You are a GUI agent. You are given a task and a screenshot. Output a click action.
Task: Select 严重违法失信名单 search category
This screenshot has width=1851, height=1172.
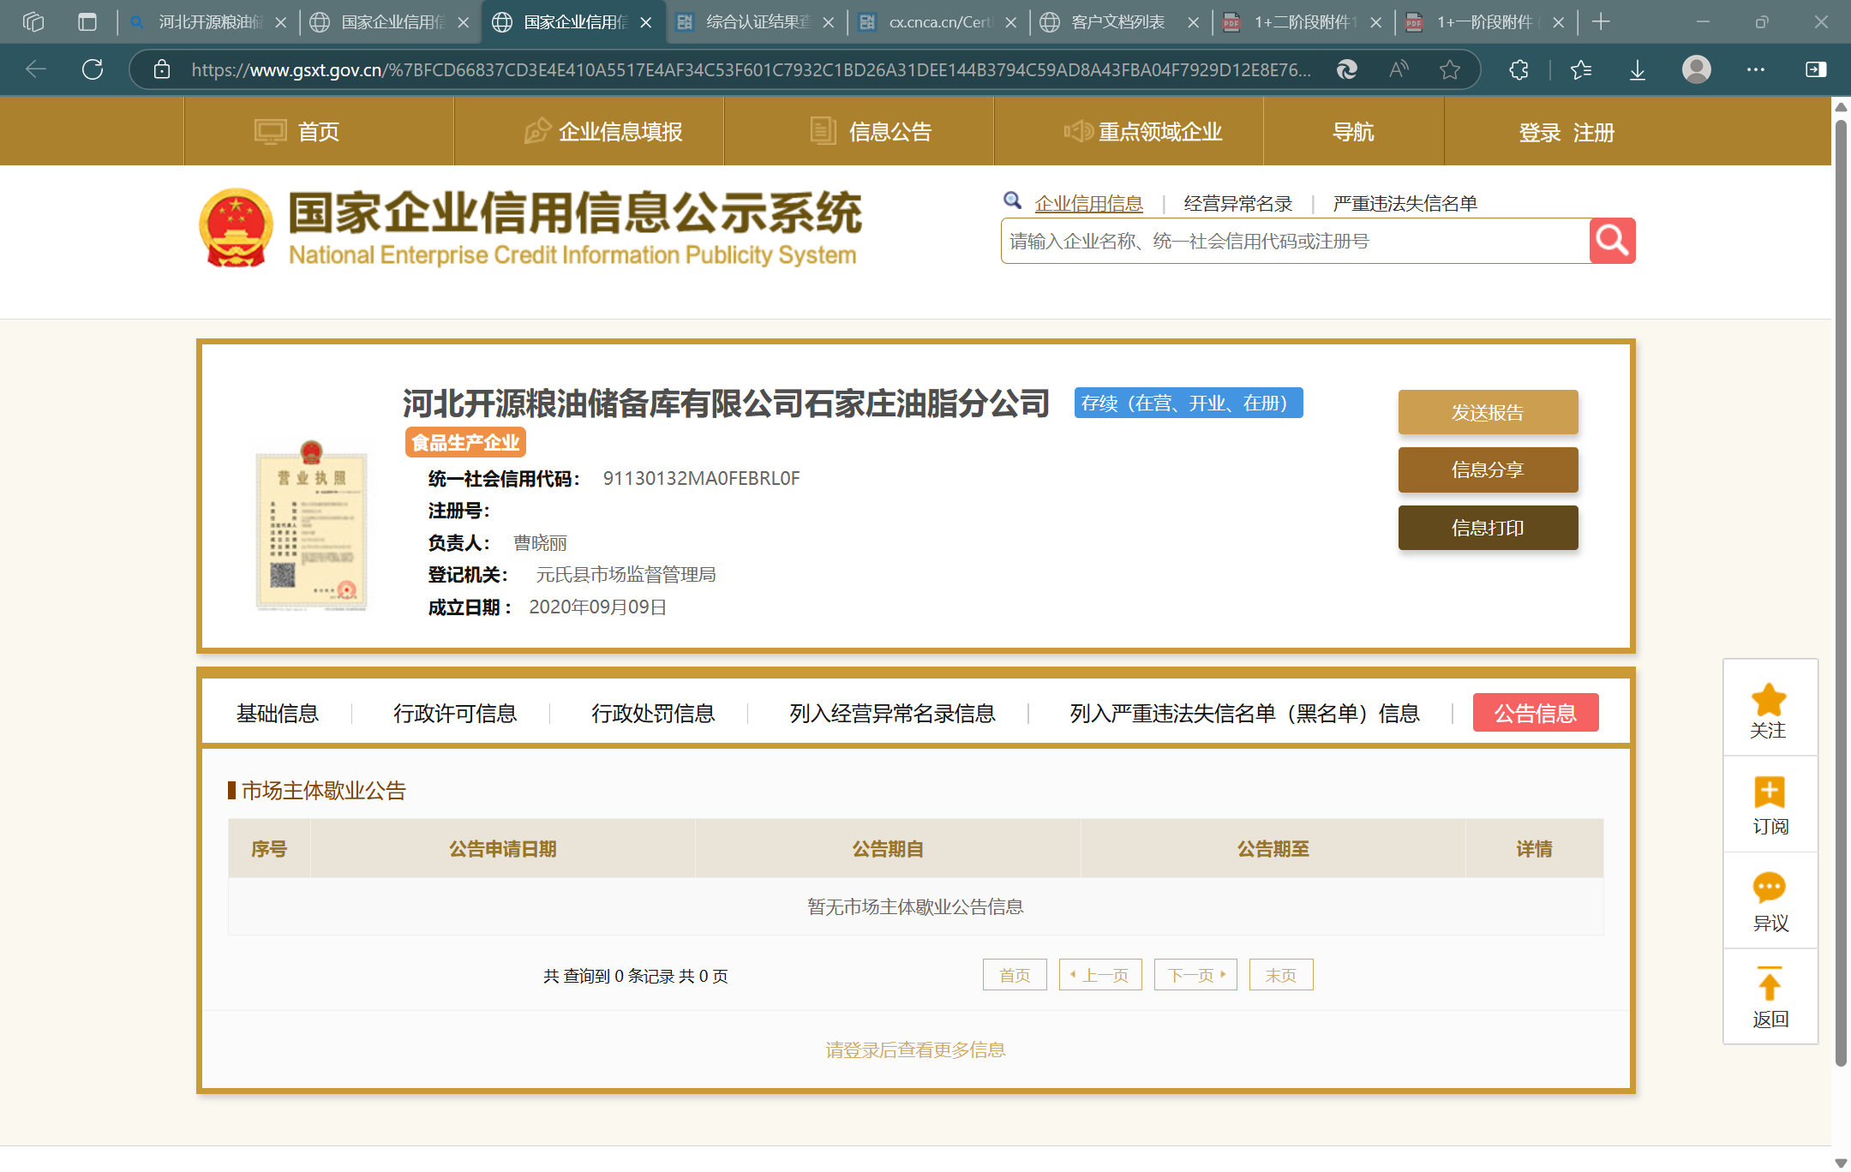click(1405, 203)
